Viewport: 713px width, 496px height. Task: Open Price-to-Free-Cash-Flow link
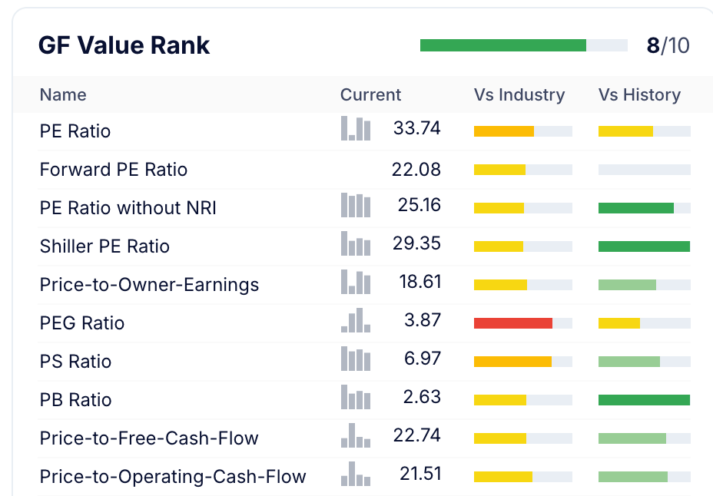[x=149, y=438]
